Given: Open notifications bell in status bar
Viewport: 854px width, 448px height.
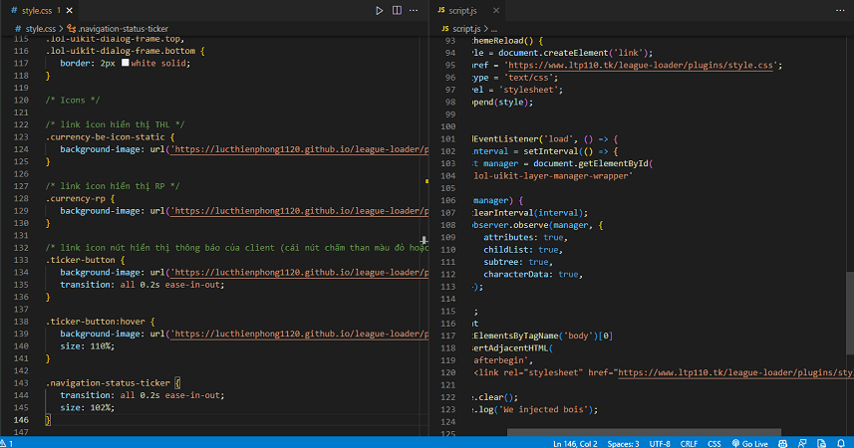Looking at the screenshot, I should [843, 442].
